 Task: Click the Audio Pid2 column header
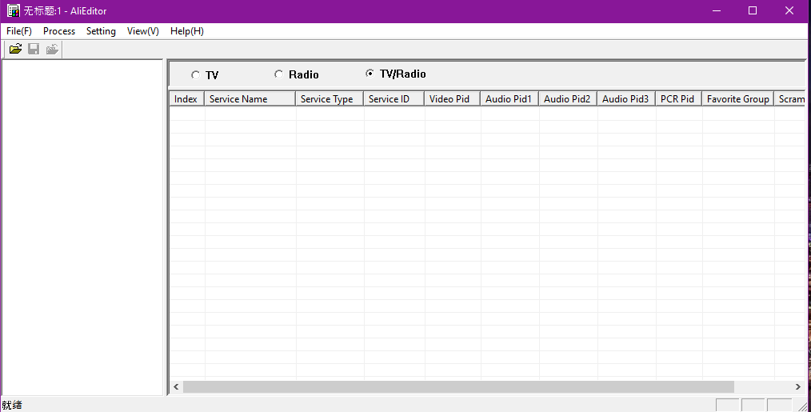coord(568,99)
